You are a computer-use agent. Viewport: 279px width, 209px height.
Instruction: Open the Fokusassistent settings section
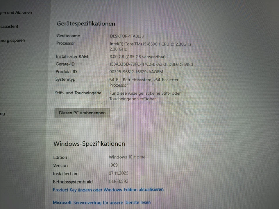pos(9,26)
